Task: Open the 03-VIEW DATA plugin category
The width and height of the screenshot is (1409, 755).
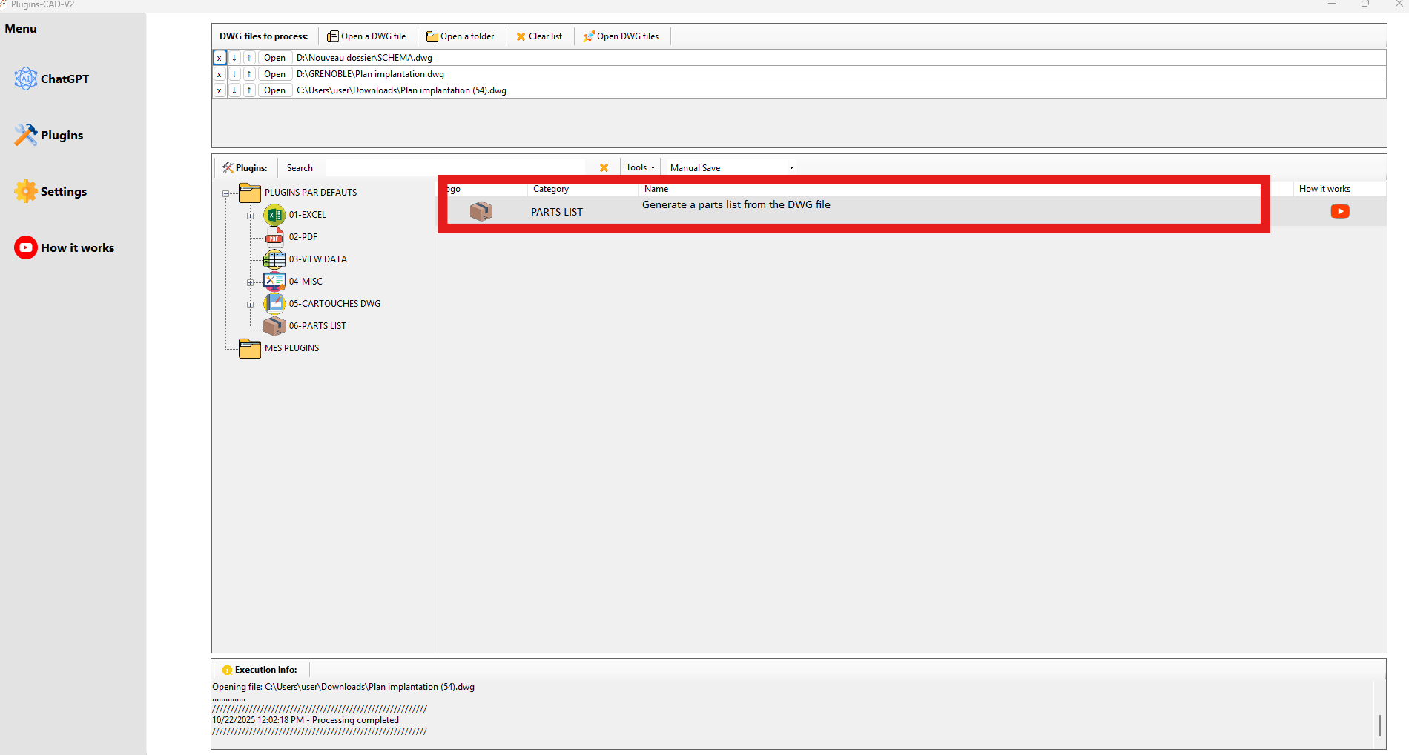Action: click(x=317, y=259)
